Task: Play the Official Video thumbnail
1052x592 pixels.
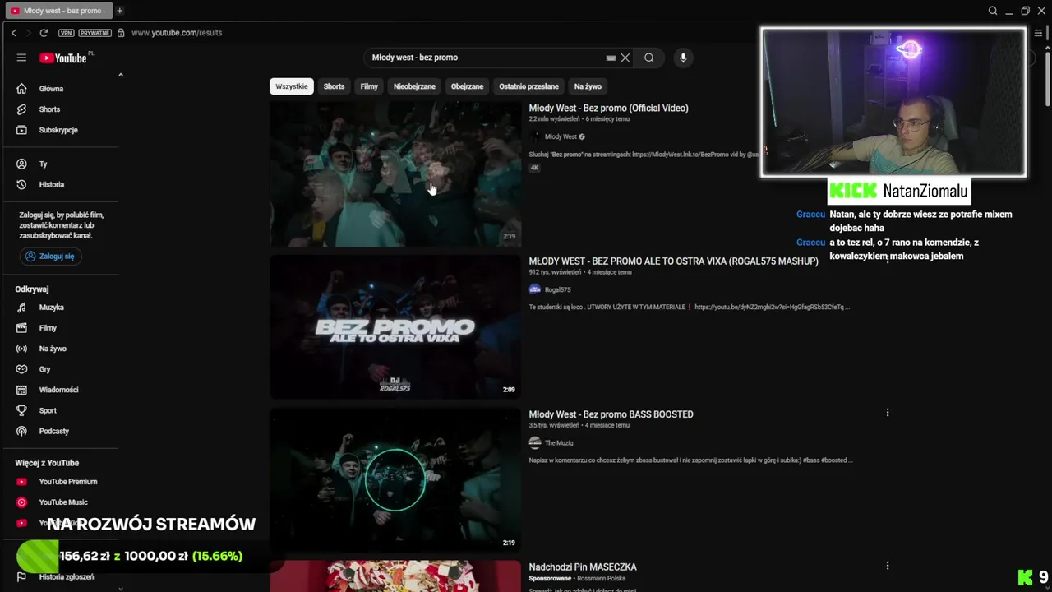Action: point(395,174)
